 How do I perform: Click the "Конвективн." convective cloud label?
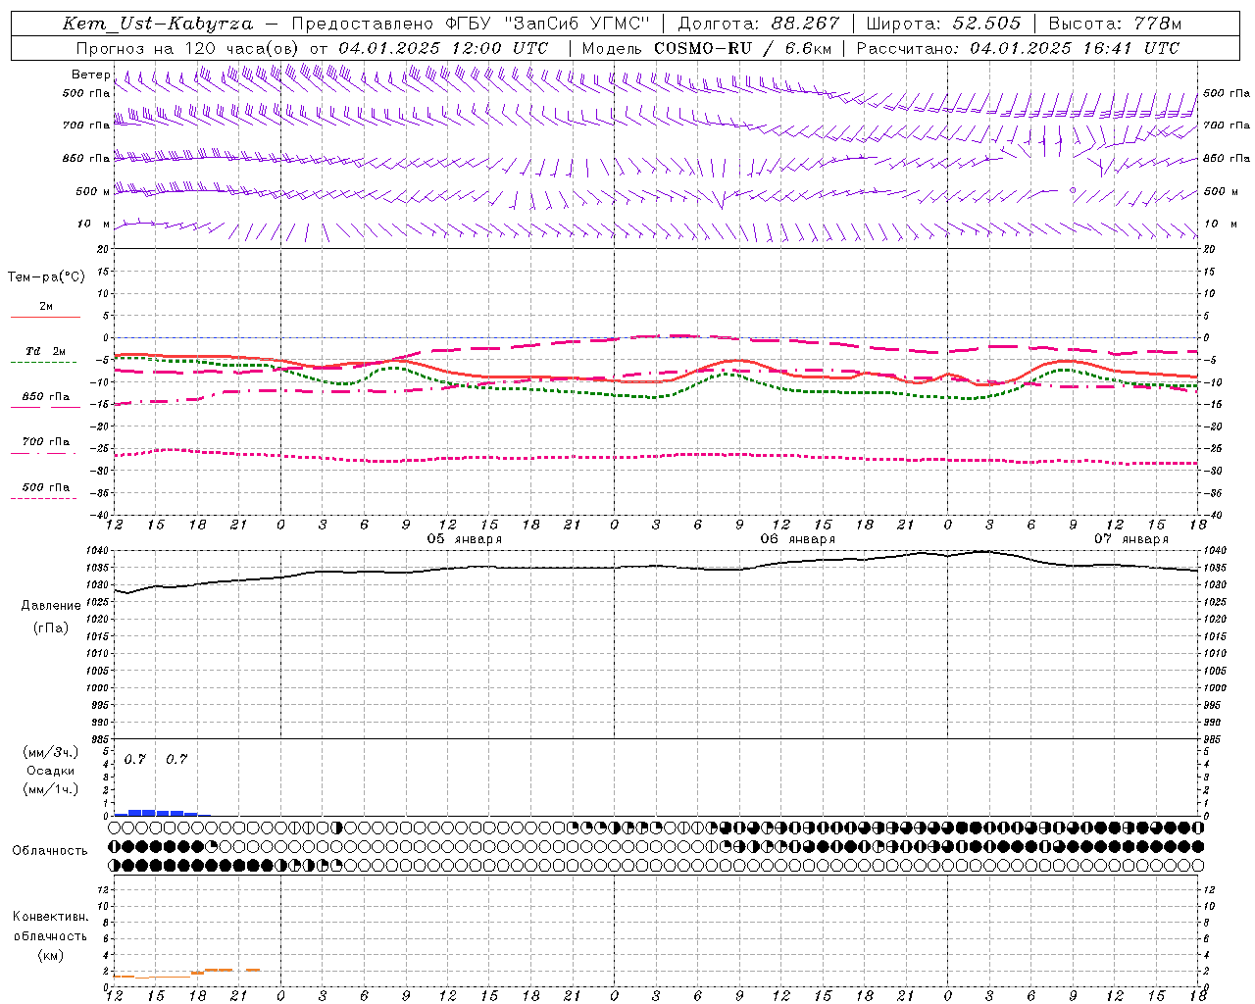[x=50, y=917]
